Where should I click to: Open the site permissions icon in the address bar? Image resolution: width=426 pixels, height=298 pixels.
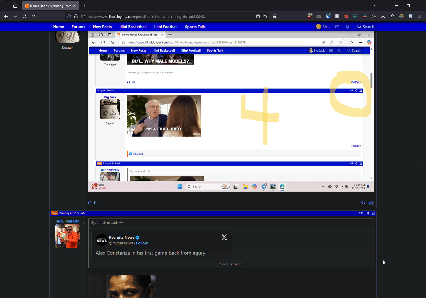(x=83, y=16)
